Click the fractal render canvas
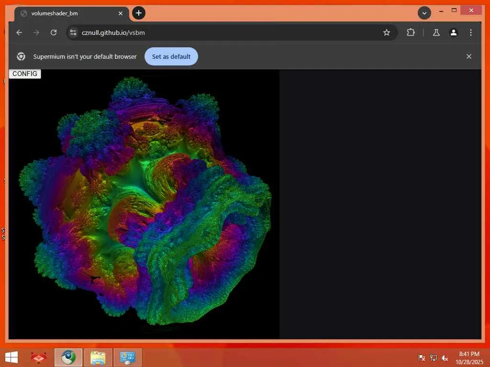This screenshot has width=490, height=367. pos(144,204)
